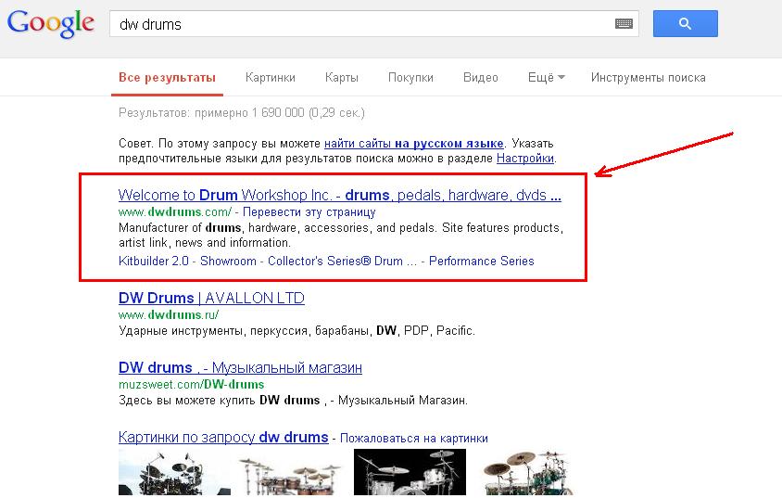782x498 pixels.
Task: Click 'Пожаловаться на картинки' link
Action: click(x=413, y=438)
